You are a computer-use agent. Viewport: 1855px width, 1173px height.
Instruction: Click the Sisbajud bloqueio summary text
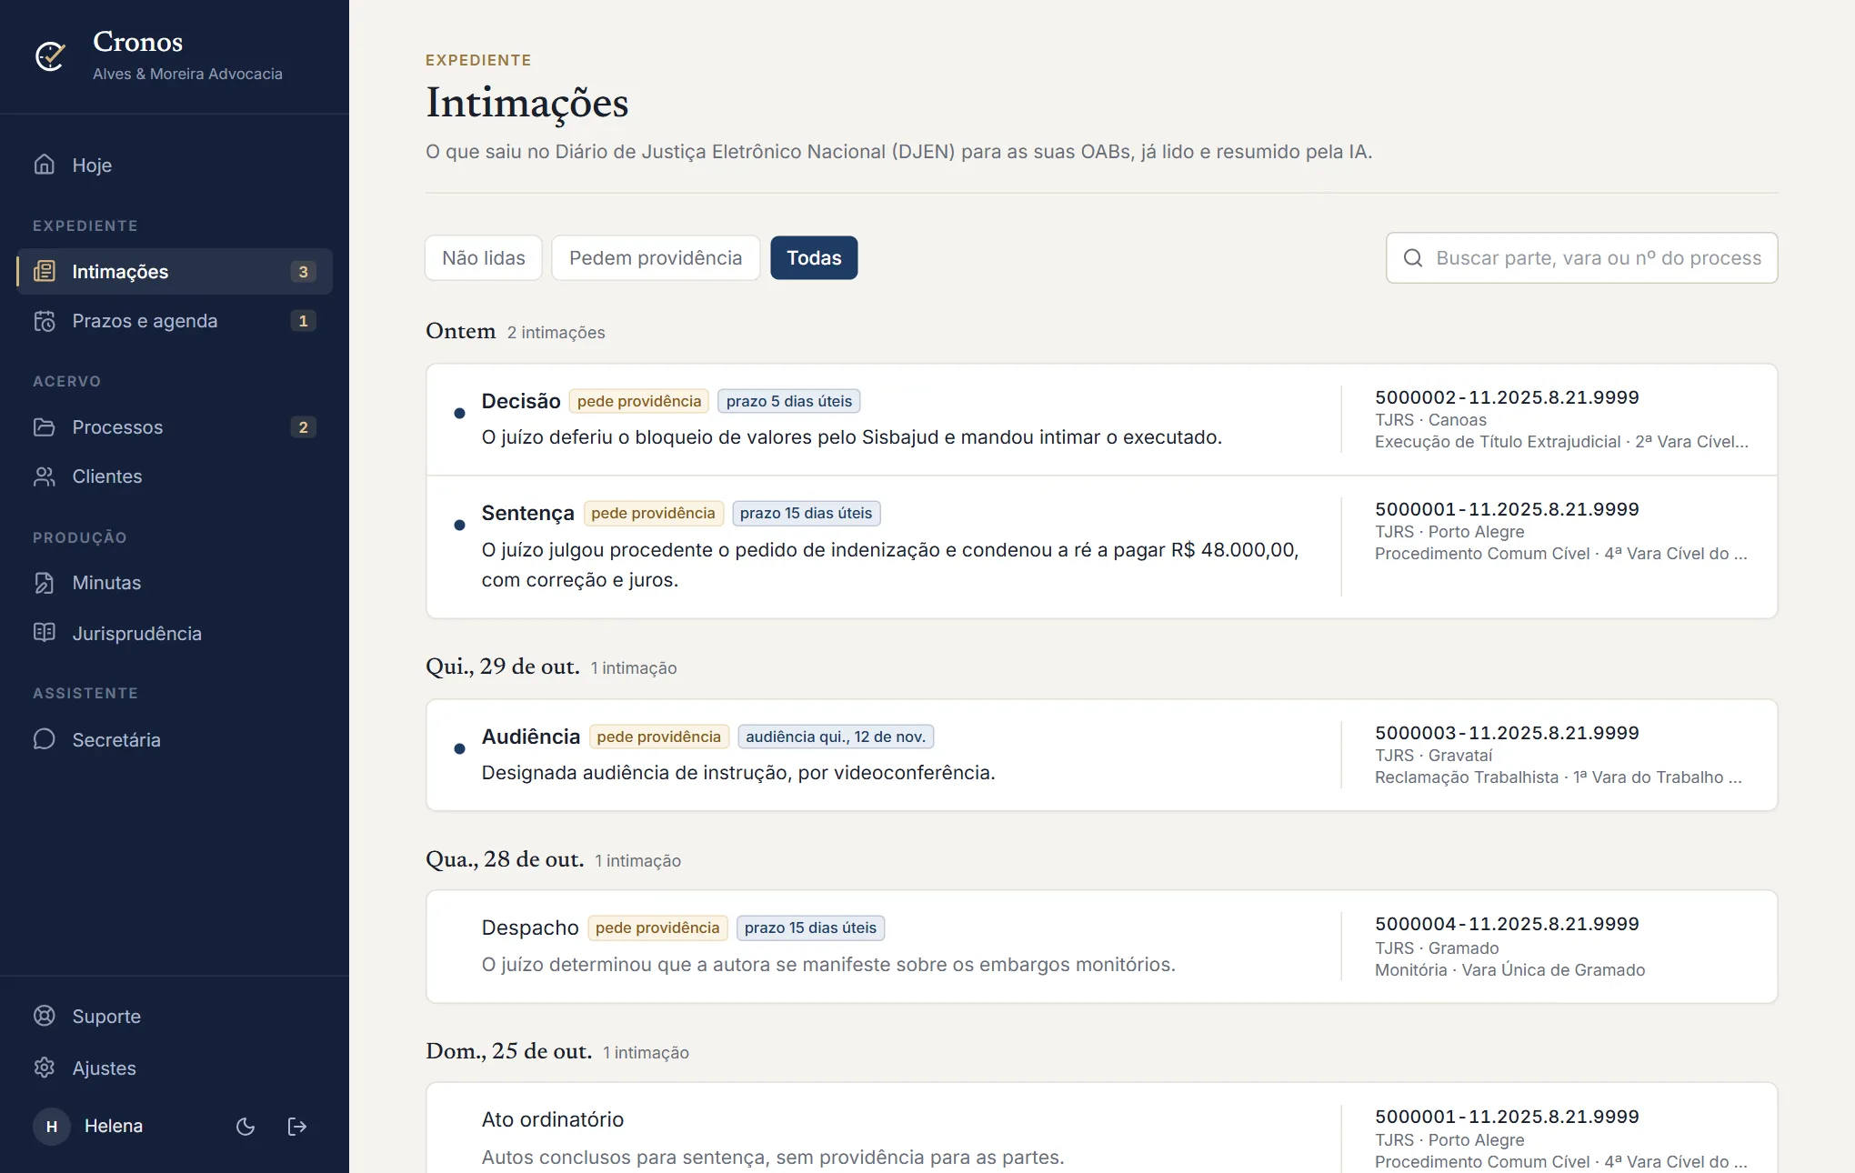[x=851, y=437]
